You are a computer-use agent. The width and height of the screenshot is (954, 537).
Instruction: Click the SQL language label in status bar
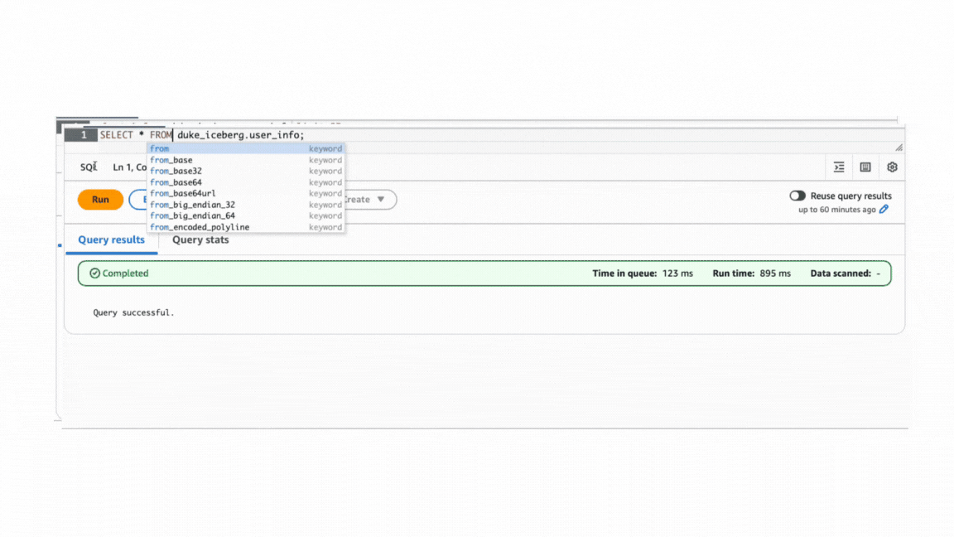coord(89,167)
